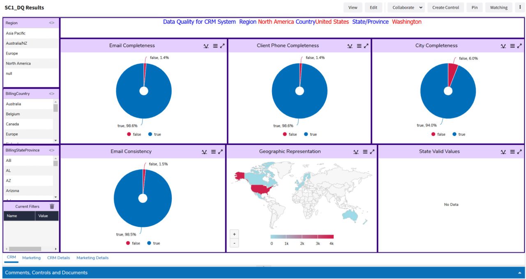The height and width of the screenshot is (279, 526).
Task: Toggle true legend in Email Consistency
Action: click(153, 243)
